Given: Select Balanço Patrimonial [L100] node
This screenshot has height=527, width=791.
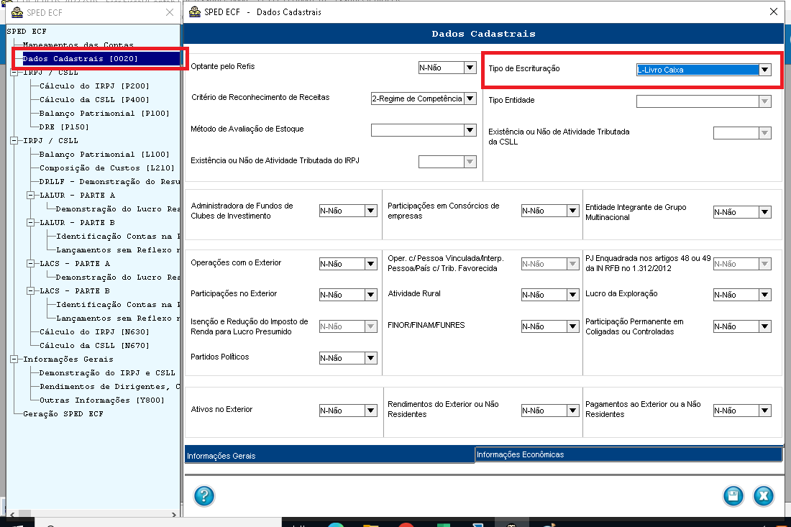Looking at the screenshot, I should click(104, 154).
